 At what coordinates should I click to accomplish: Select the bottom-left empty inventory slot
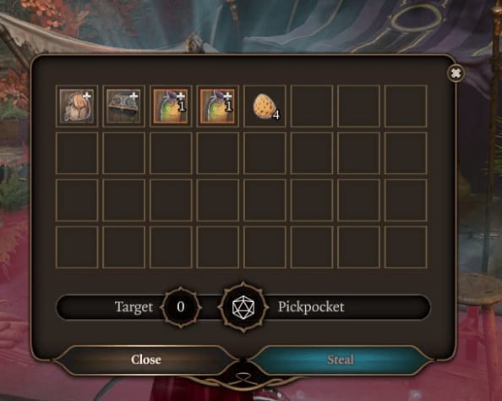pyautogui.click(x=77, y=247)
